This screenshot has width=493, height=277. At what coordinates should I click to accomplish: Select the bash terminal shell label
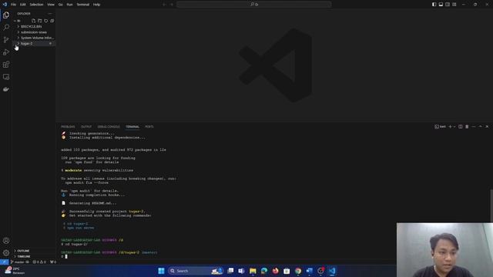tap(440, 126)
